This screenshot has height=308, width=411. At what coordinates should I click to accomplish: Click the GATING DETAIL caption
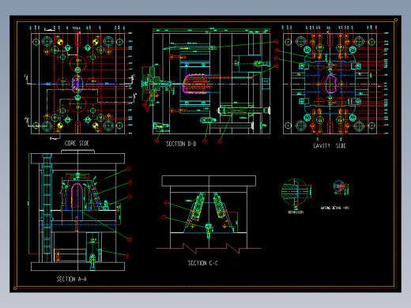point(335,208)
